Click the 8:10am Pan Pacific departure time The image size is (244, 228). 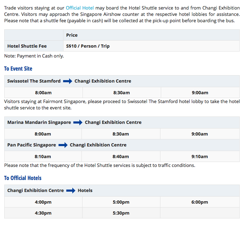(43, 156)
